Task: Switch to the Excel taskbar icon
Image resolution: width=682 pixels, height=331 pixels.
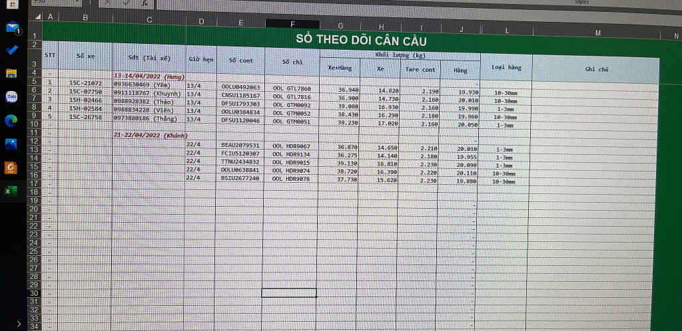Action: point(11,190)
